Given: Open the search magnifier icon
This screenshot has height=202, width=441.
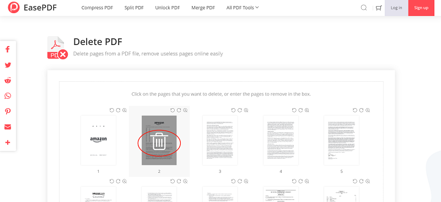Looking at the screenshot, I should click(x=364, y=8).
